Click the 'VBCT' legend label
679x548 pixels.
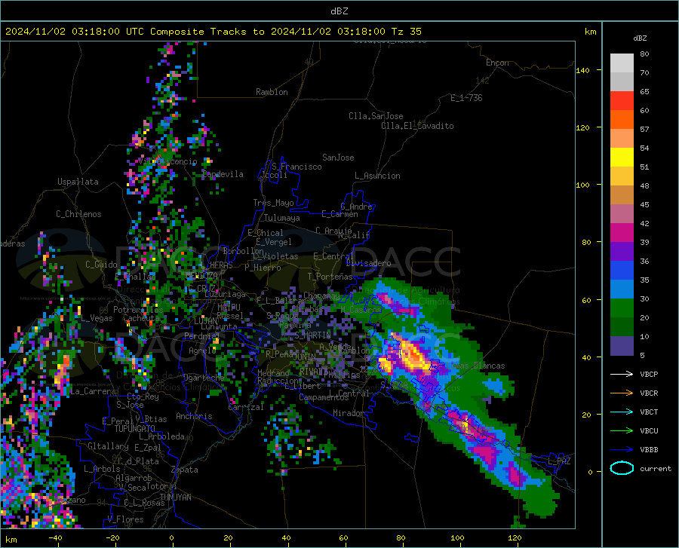tap(649, 412)
